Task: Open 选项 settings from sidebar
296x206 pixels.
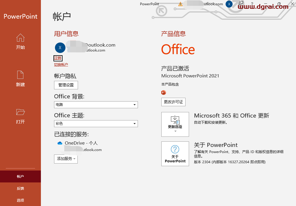Action: 20,200
